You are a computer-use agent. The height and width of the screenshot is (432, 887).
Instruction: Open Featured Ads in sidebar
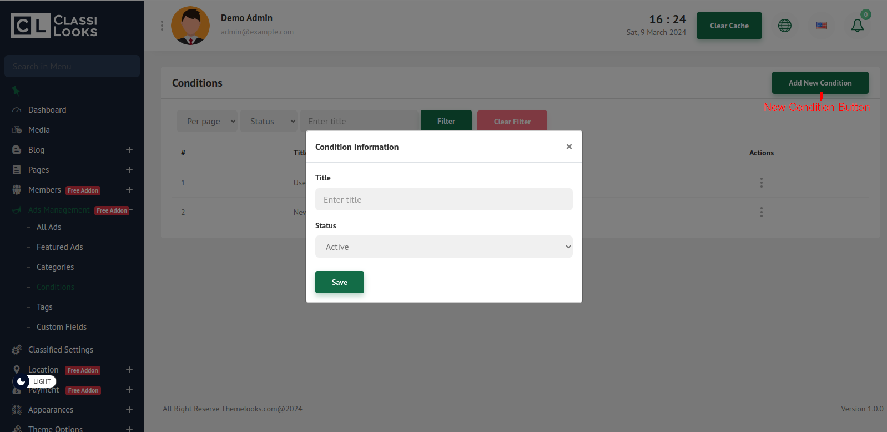[59, 247]
